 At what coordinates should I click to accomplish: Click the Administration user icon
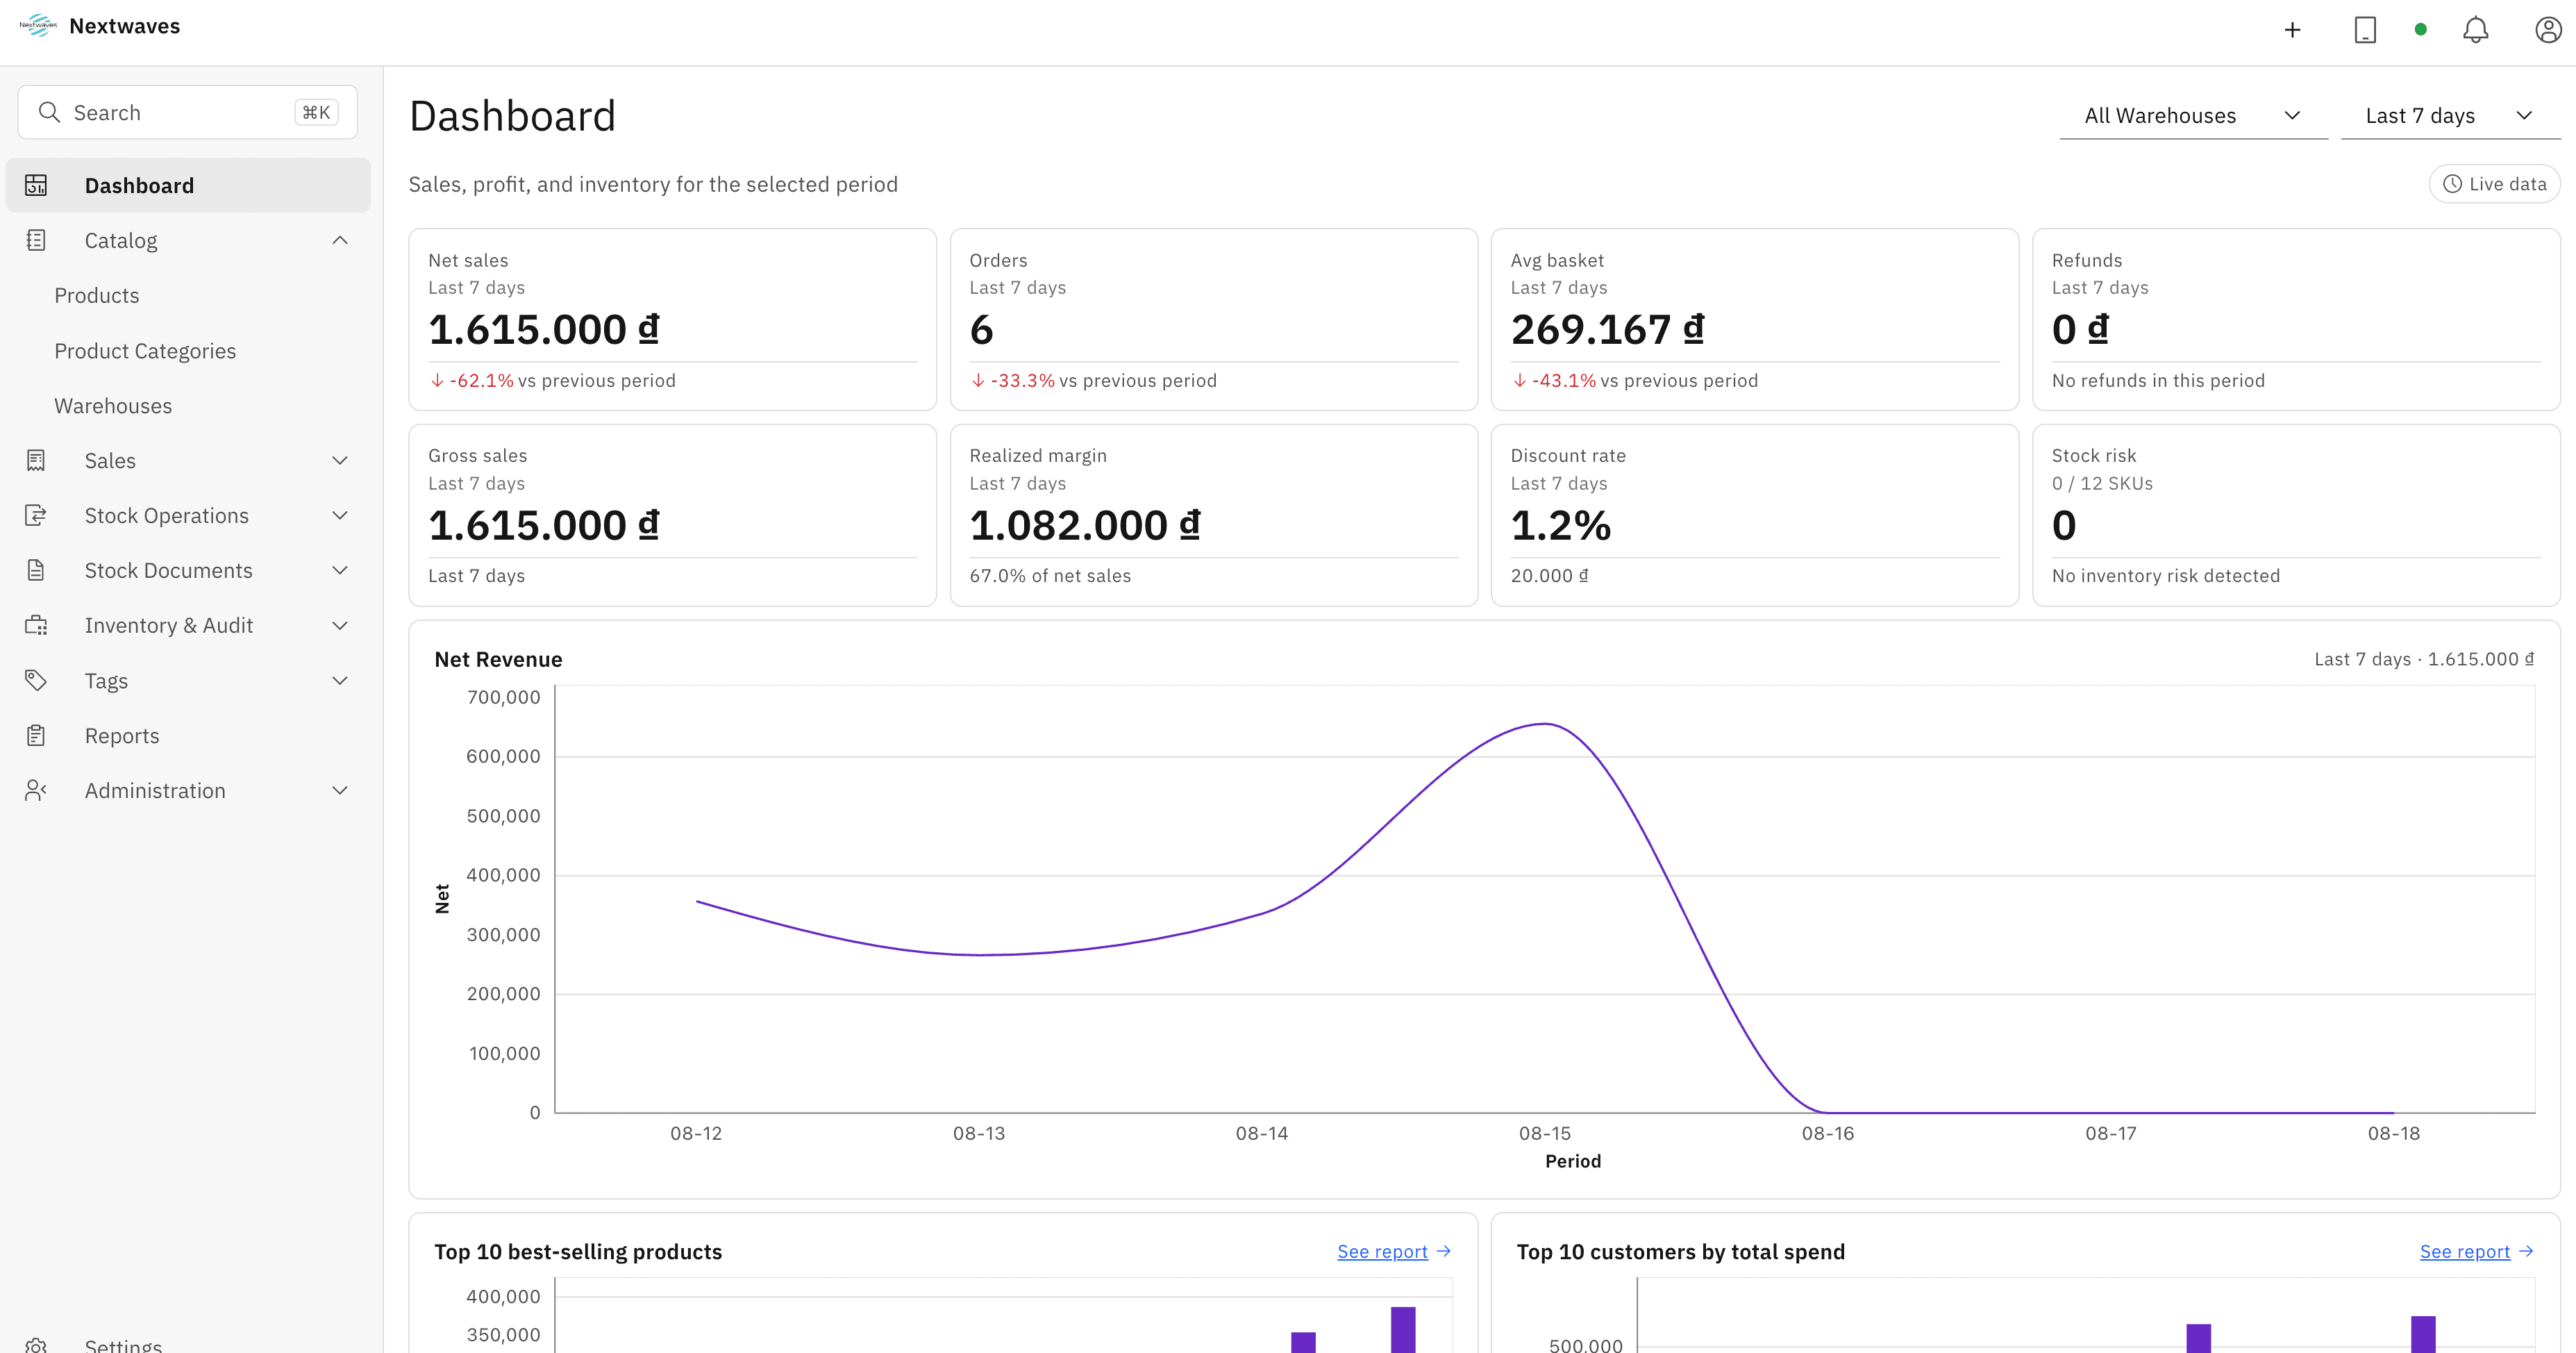point(36,790)
